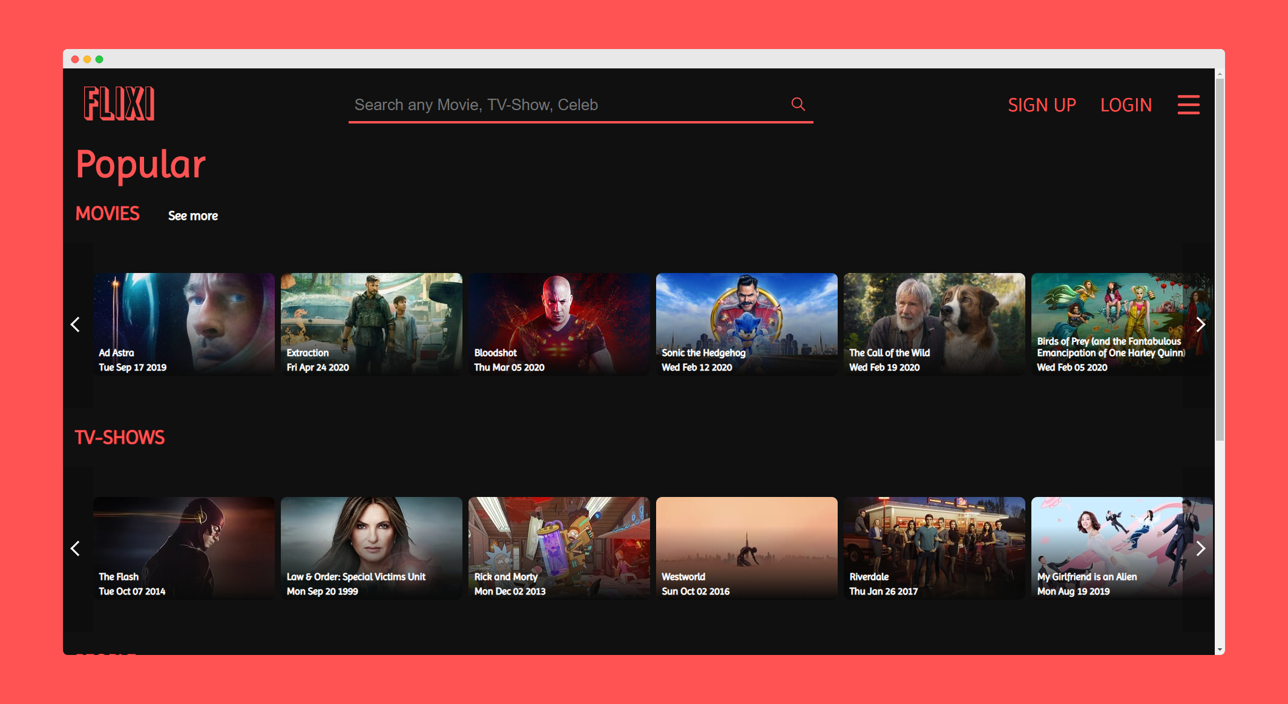1288x704 pixels.
Task: Open the LOGIN link
Action: click(1126, 105)
